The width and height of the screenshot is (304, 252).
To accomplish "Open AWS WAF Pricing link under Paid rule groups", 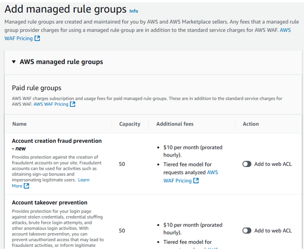I will 51,104.
